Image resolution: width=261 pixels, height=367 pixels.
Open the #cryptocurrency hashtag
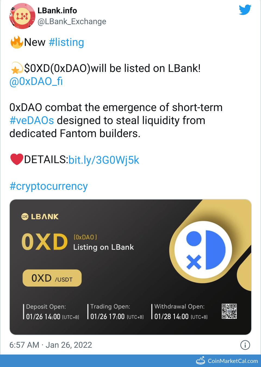tap(49, 186)
